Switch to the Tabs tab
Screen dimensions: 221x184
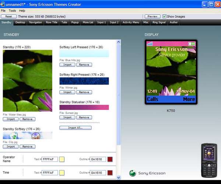point(64,22)
